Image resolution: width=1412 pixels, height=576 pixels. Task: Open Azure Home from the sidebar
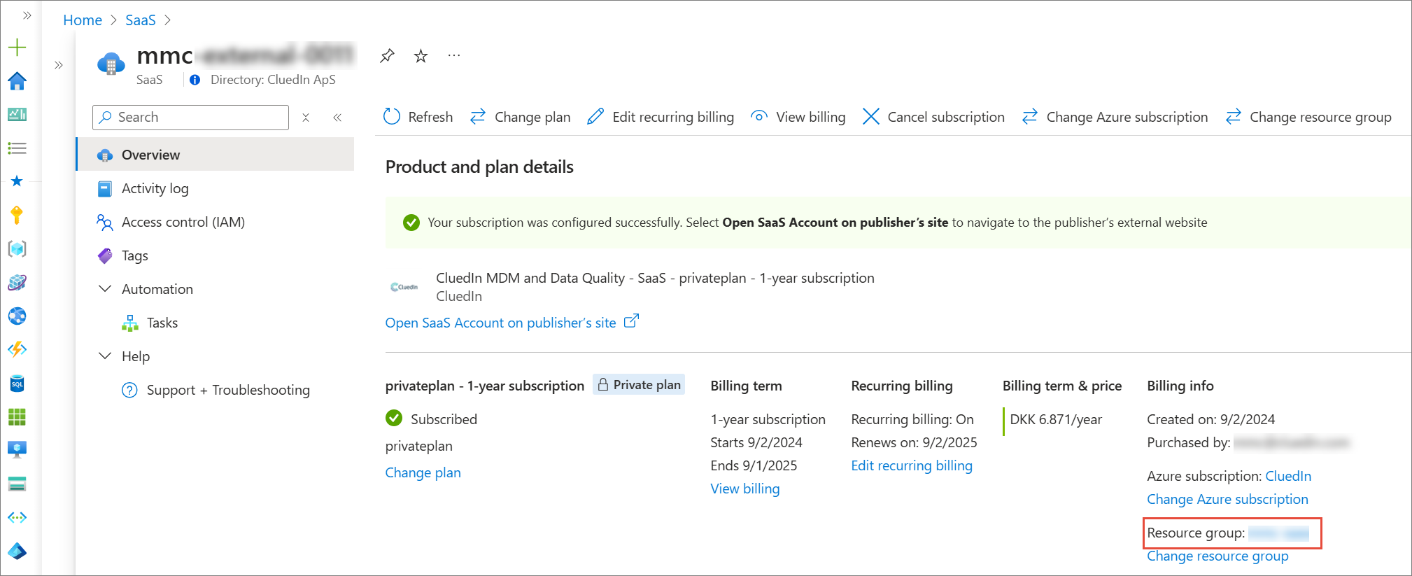coord(17,81)
